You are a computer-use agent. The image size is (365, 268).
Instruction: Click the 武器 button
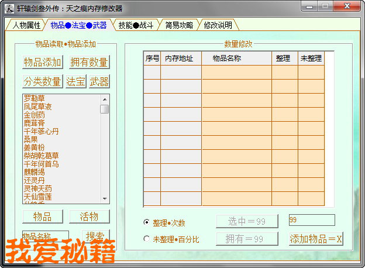click(99, 81)
